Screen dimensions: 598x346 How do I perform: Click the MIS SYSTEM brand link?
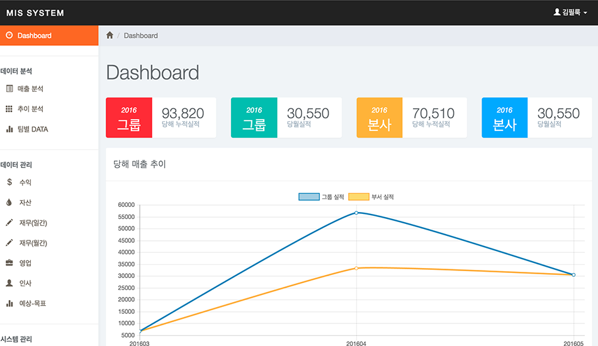[35, 13]
